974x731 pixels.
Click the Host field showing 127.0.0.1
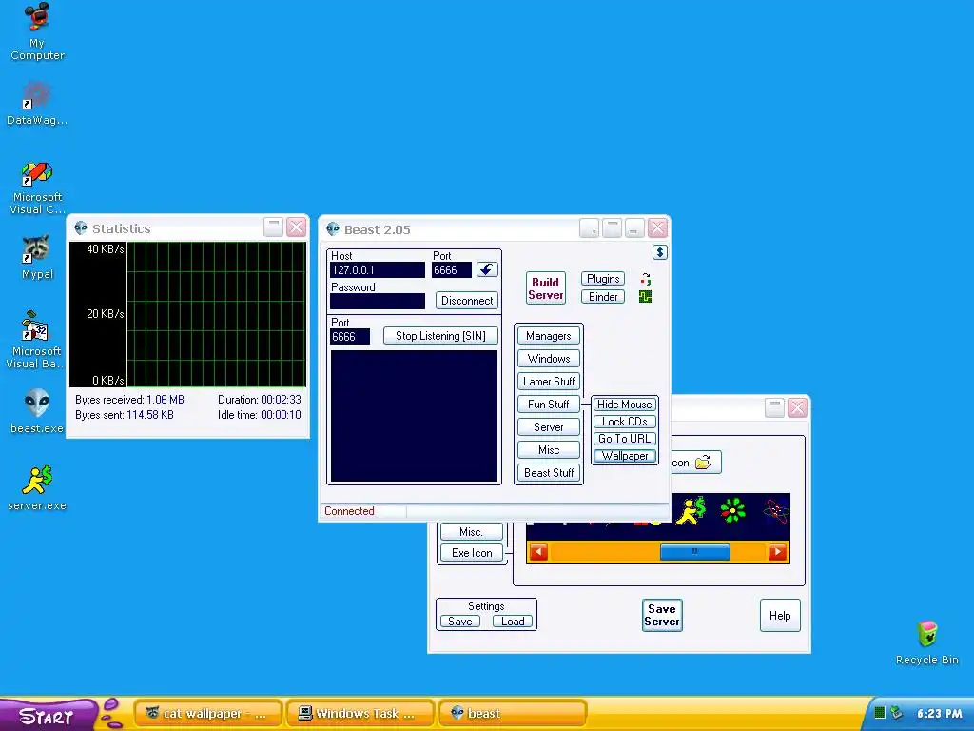click(378, 270)
